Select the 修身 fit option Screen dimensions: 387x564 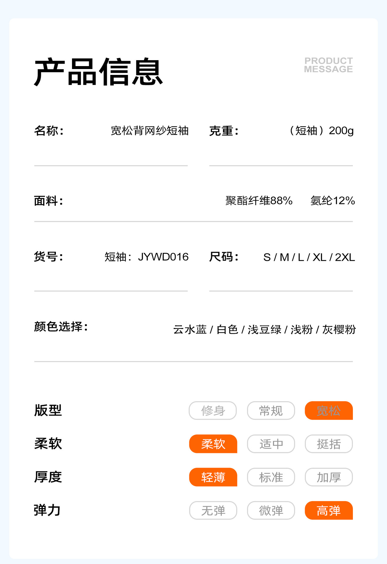coord(213,410)
